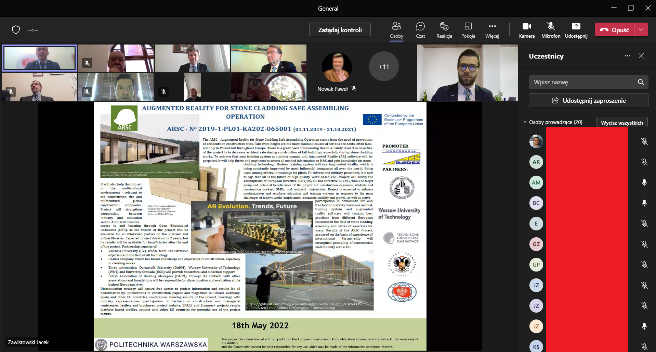Click the shield security icon

point(16,30)
